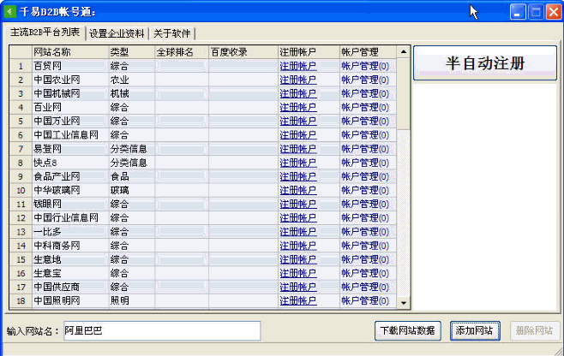Select the 百业网 site name cell
564x356 pixels.
tap(70, 108)
